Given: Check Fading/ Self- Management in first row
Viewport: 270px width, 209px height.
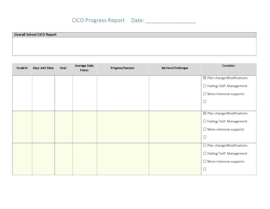Looking at the screenshot, I should [x=205, y=86].
